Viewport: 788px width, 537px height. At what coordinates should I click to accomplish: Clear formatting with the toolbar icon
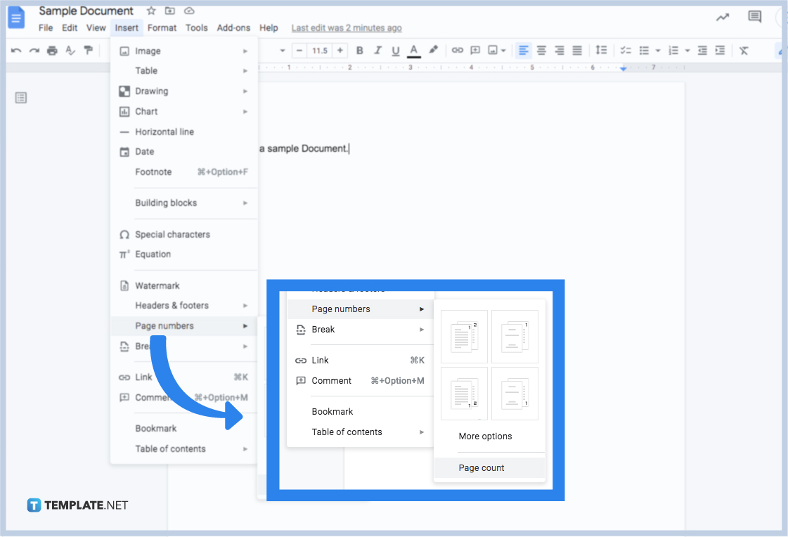[743, 50]
